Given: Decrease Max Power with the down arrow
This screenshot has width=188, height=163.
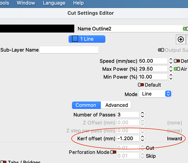Looking at the screenshot, I should pos(171,71).
